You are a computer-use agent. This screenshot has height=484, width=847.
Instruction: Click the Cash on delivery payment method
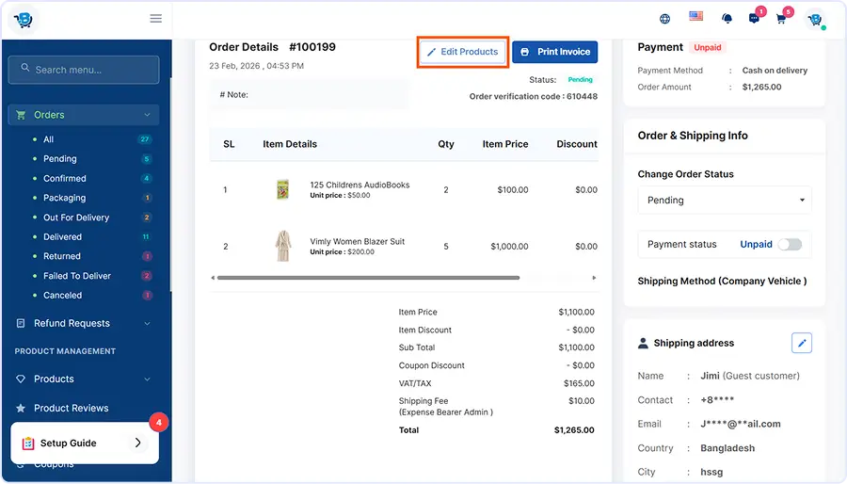(775, 71)
